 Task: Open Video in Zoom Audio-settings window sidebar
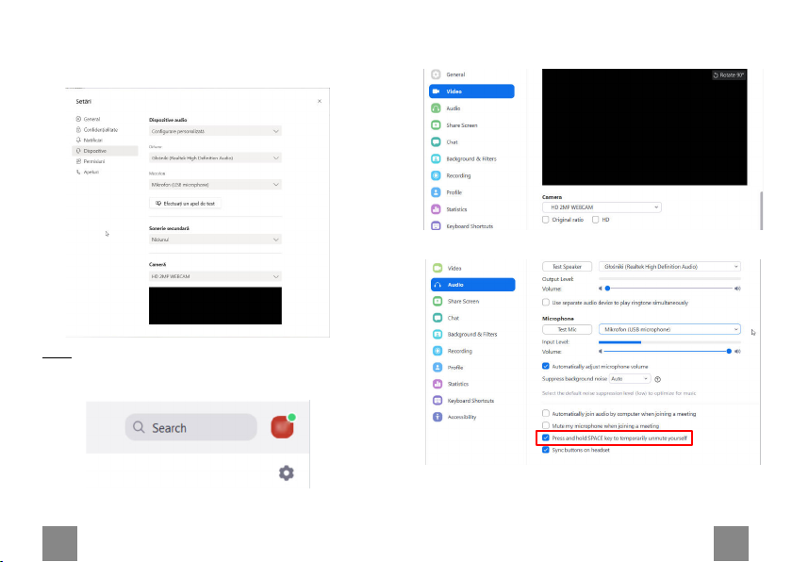[448, 268]
